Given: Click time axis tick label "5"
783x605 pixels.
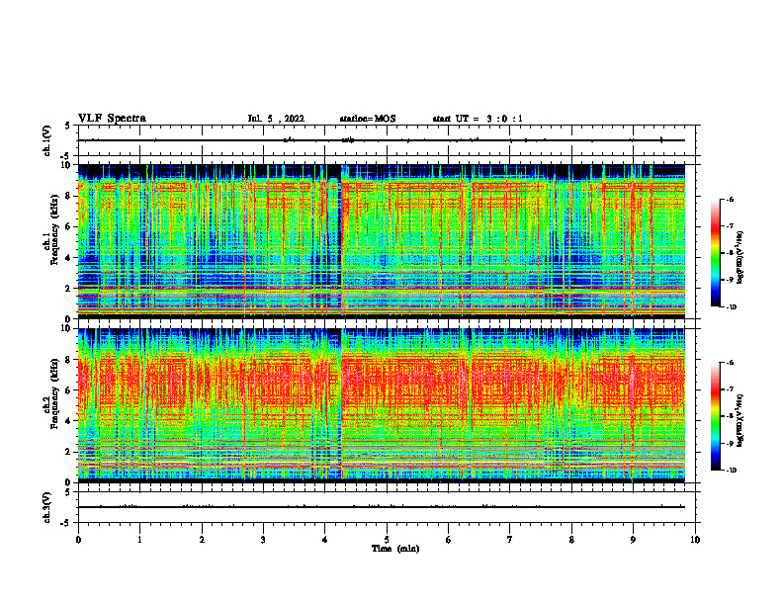Looking at the screenshot, I should point(387,540).
